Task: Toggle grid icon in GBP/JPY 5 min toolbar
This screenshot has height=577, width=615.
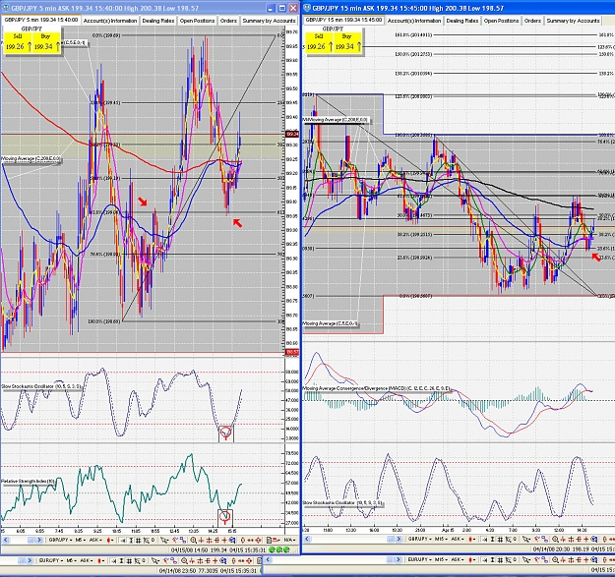Action: (139, 541)
